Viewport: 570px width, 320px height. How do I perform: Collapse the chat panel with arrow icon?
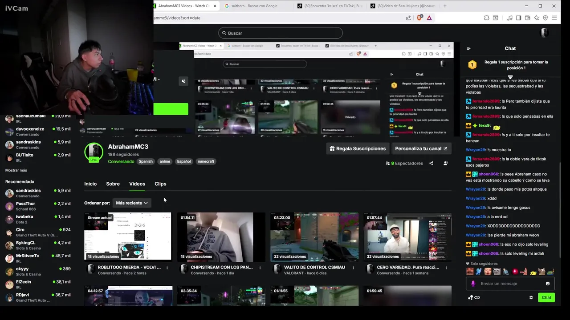468,48
